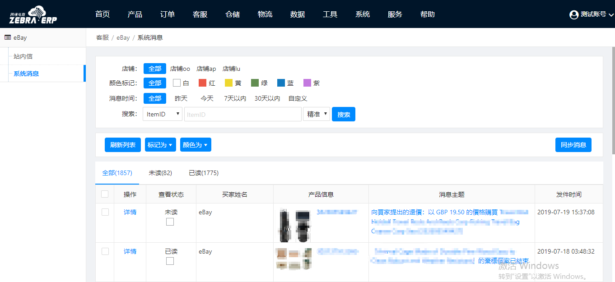Screen dimensions: 615x282
Task: Open 详情 for the first message
Action: tap(130, 212)
